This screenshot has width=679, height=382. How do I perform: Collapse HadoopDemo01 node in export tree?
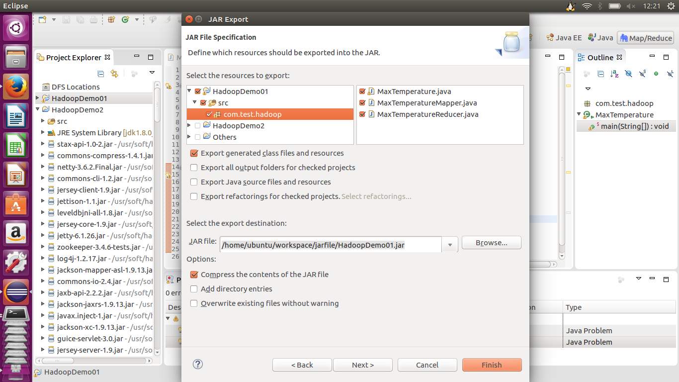tap(189, 92)
